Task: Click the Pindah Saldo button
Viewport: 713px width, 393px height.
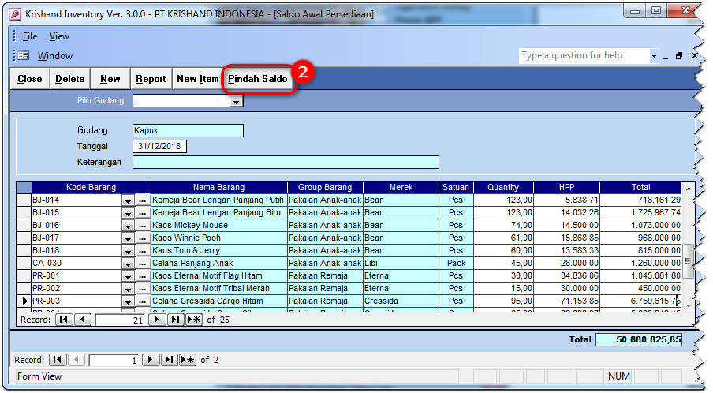Action: 258,79
